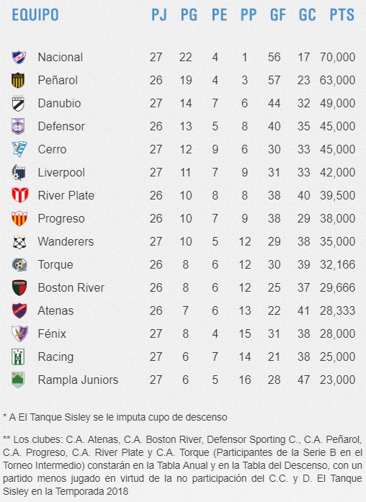Click the River Plate red-white crest
The height and width of the screenshot is (502, 366).
pyautogui.click(x=20, y=195)
